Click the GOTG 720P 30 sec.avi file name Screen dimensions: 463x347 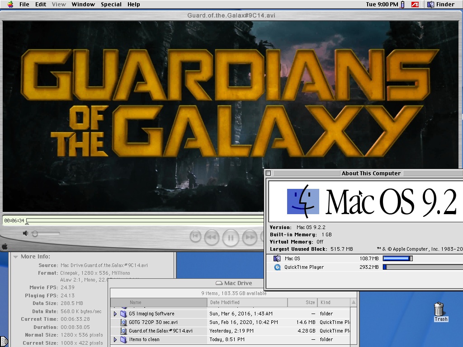coord(153,322)
